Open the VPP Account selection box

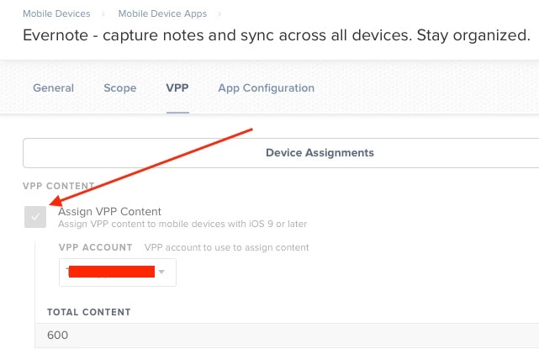[x=117, y=272]
